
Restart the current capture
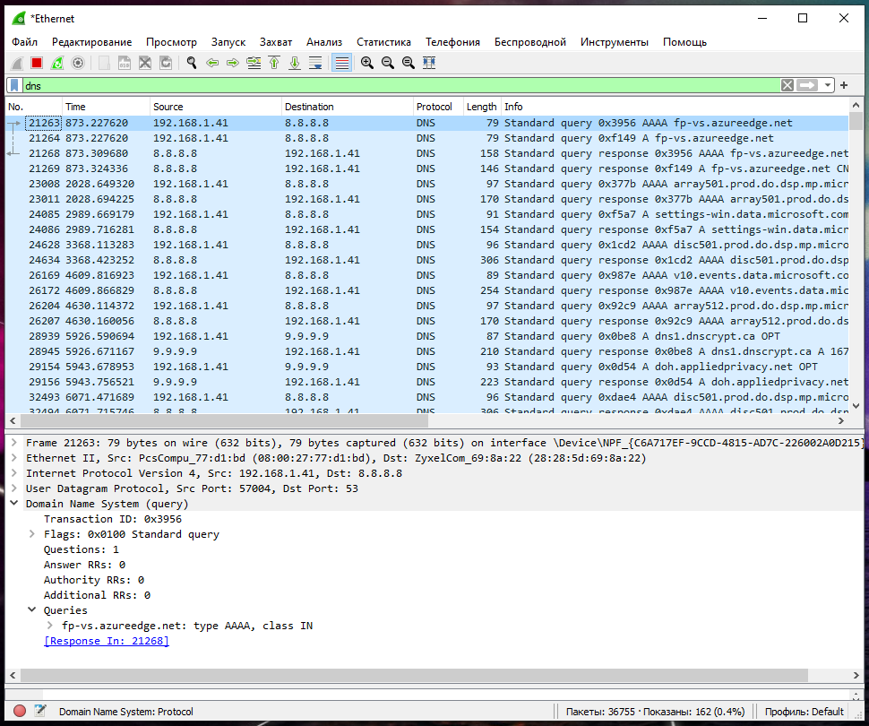(57, 63)
